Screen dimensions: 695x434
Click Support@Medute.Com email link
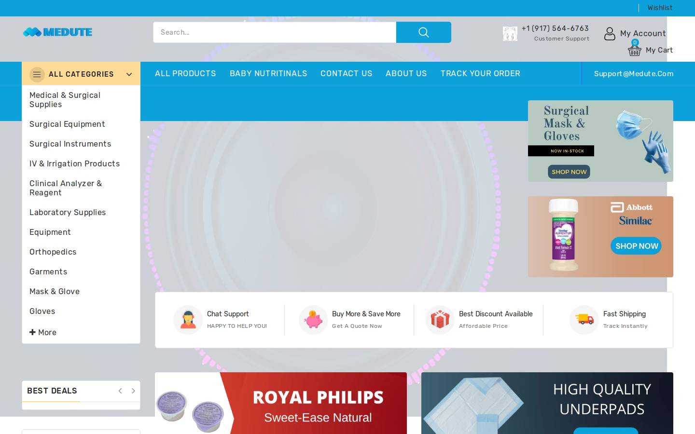(634, 74)
